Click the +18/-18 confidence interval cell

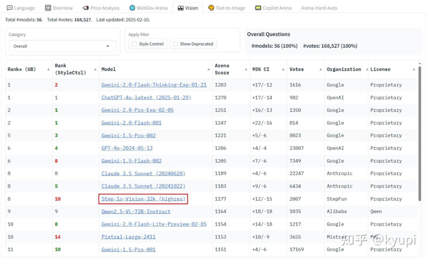262,211
